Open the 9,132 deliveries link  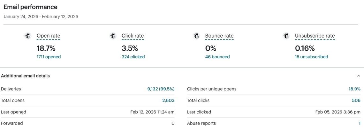pyautogui.click(x=161, y=89)
